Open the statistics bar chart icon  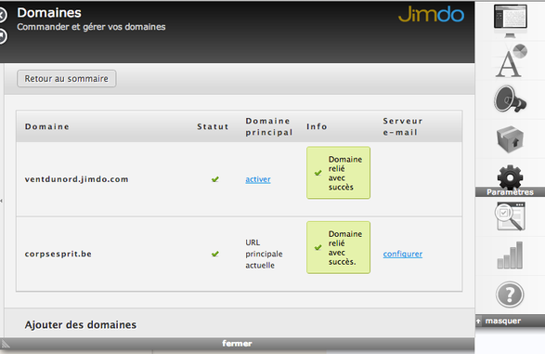pyautogui.click(x=510, y=256)
